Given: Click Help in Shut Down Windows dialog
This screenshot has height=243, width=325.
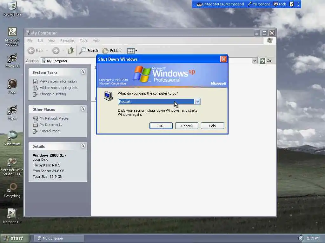Looking at the screenshot, I should point(212,126).
